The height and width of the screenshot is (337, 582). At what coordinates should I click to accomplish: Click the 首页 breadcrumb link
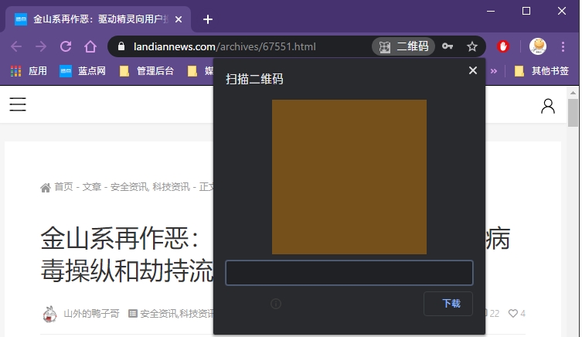[63, 187]
